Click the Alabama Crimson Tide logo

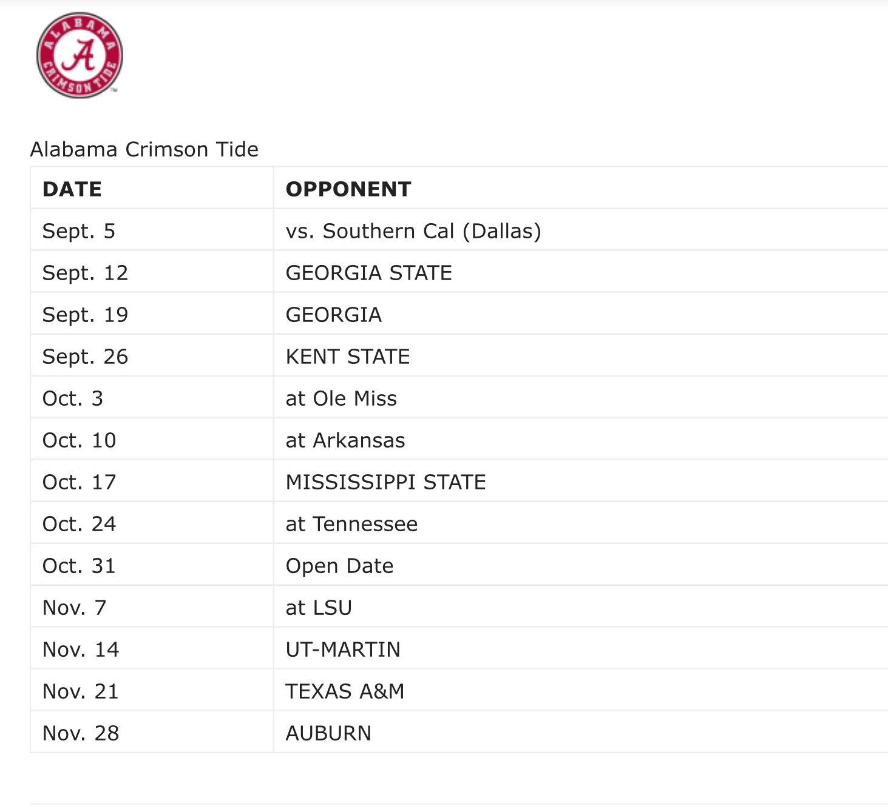tap(80, 55)
